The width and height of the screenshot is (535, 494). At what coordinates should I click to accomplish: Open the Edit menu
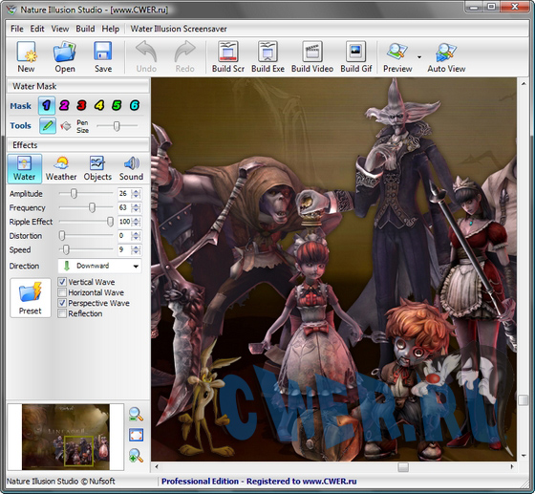click(37, 29)
